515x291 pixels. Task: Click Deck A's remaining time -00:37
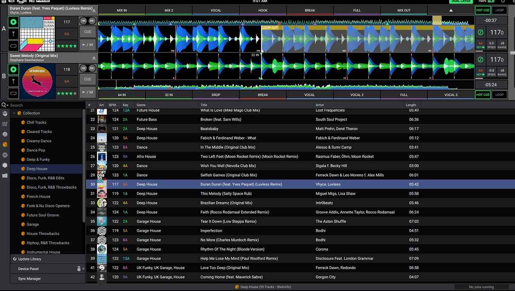tap(491, 20)
